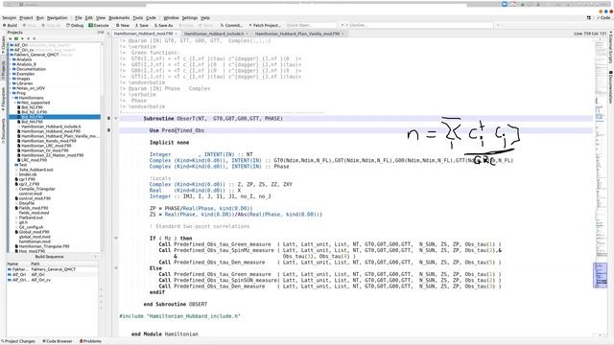Open the Problems bottom panel
The height and width of the screenshot is (345, 614).
90,341
